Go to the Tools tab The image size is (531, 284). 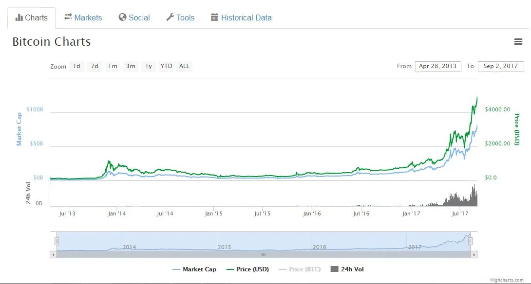[x=180, y=18]
